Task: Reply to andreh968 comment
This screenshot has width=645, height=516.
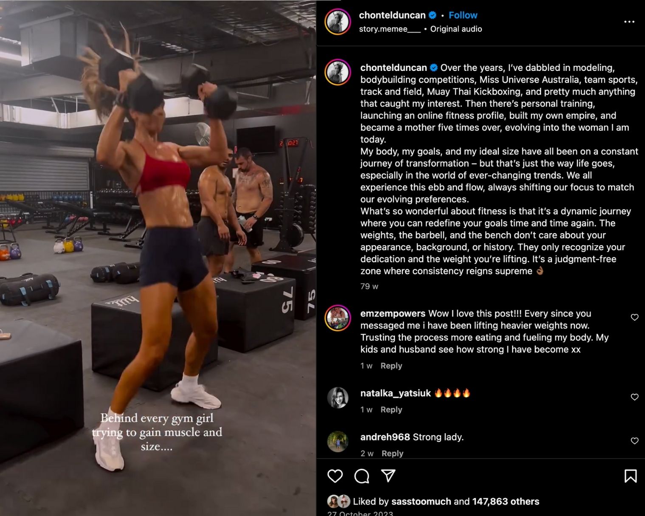Action: [392, 453]
